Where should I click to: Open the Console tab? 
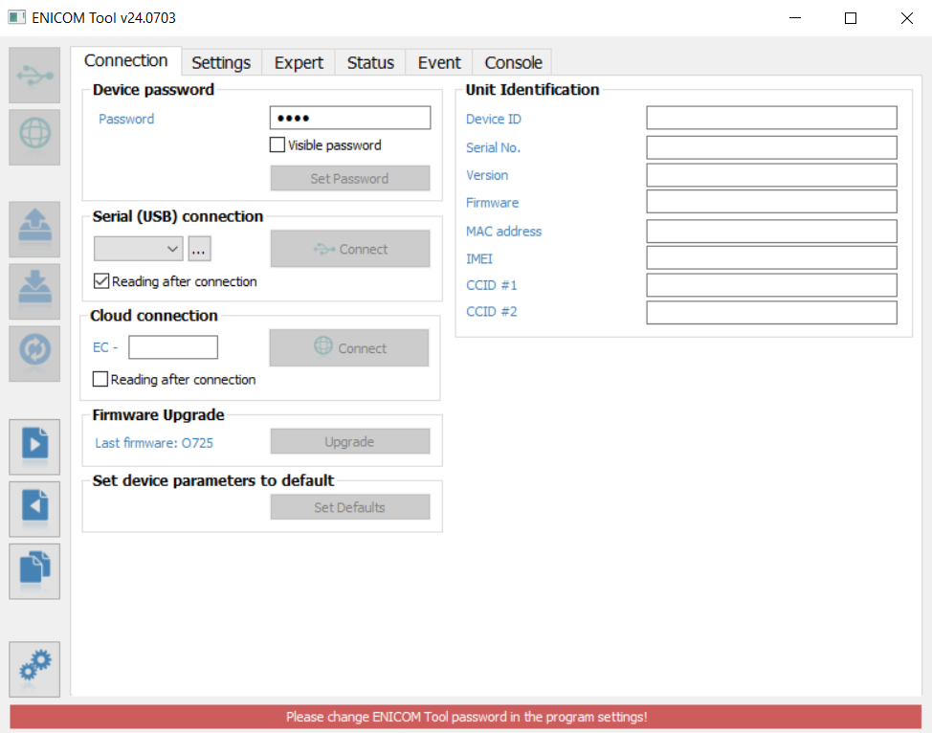click(512, 61)
